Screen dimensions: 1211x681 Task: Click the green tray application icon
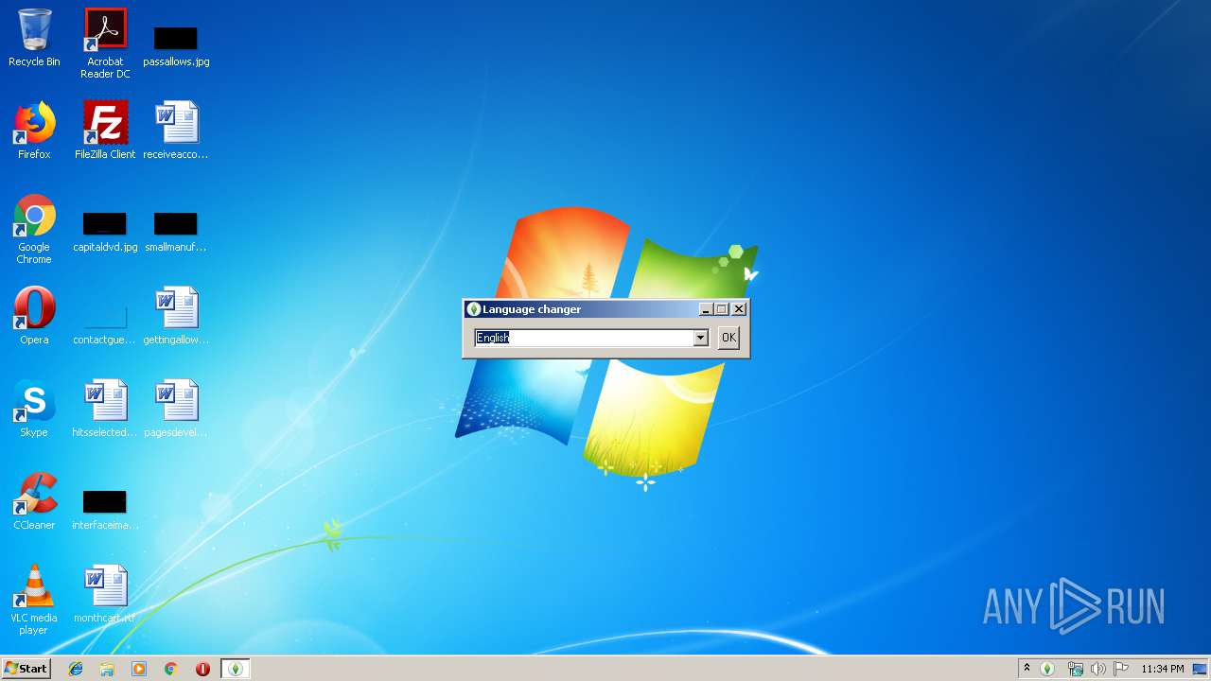[1047, 669]
